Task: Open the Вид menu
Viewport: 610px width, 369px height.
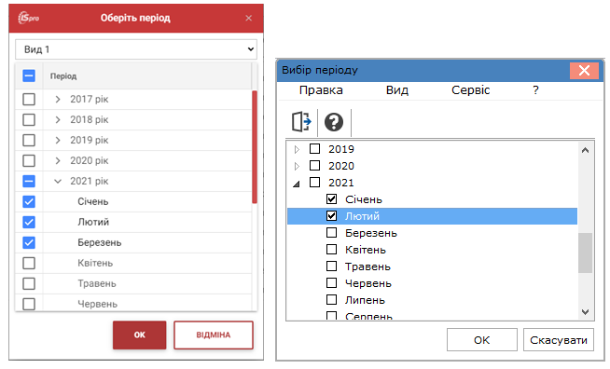Action: (397, 90)
